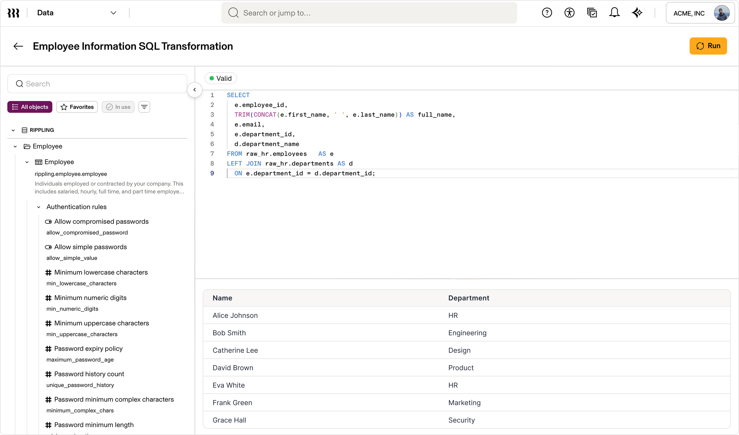Collapse the Employee folder
The height and width of the screenshot is (435, 739).
click(x=15, y=146)
